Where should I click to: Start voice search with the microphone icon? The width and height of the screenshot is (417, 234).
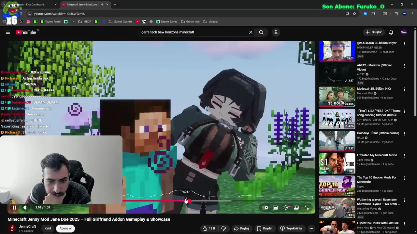pos(276,32)
